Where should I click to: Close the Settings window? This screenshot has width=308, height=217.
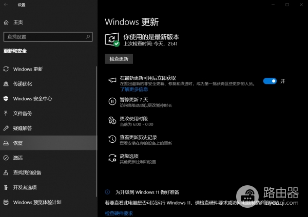301,5
